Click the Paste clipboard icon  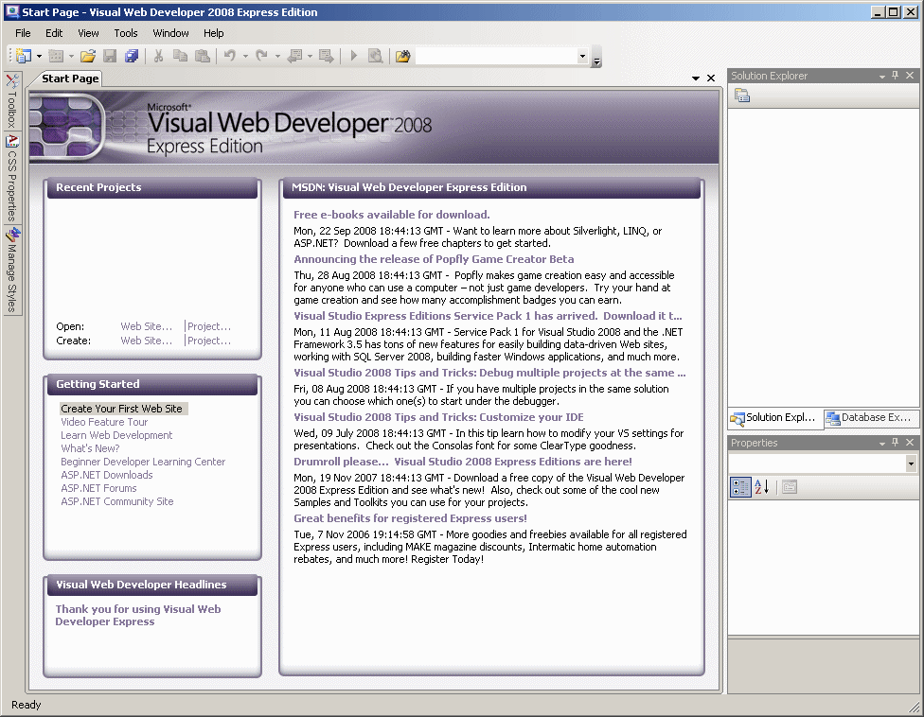click(203, 56)
